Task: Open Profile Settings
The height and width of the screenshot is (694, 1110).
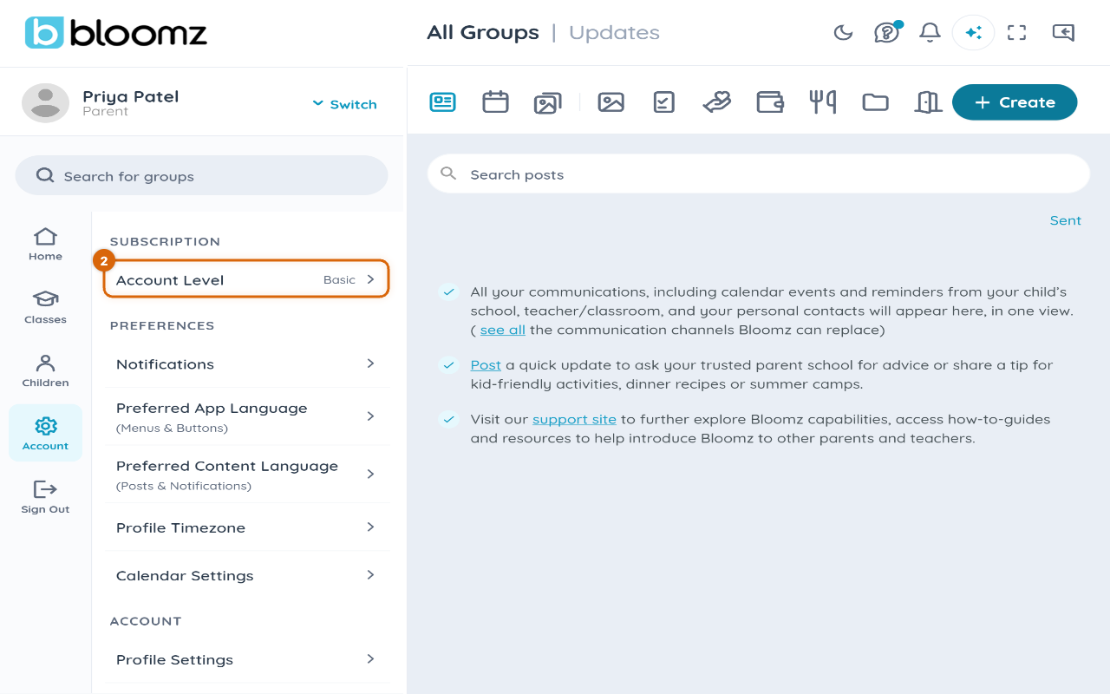Action: (246, 659)
